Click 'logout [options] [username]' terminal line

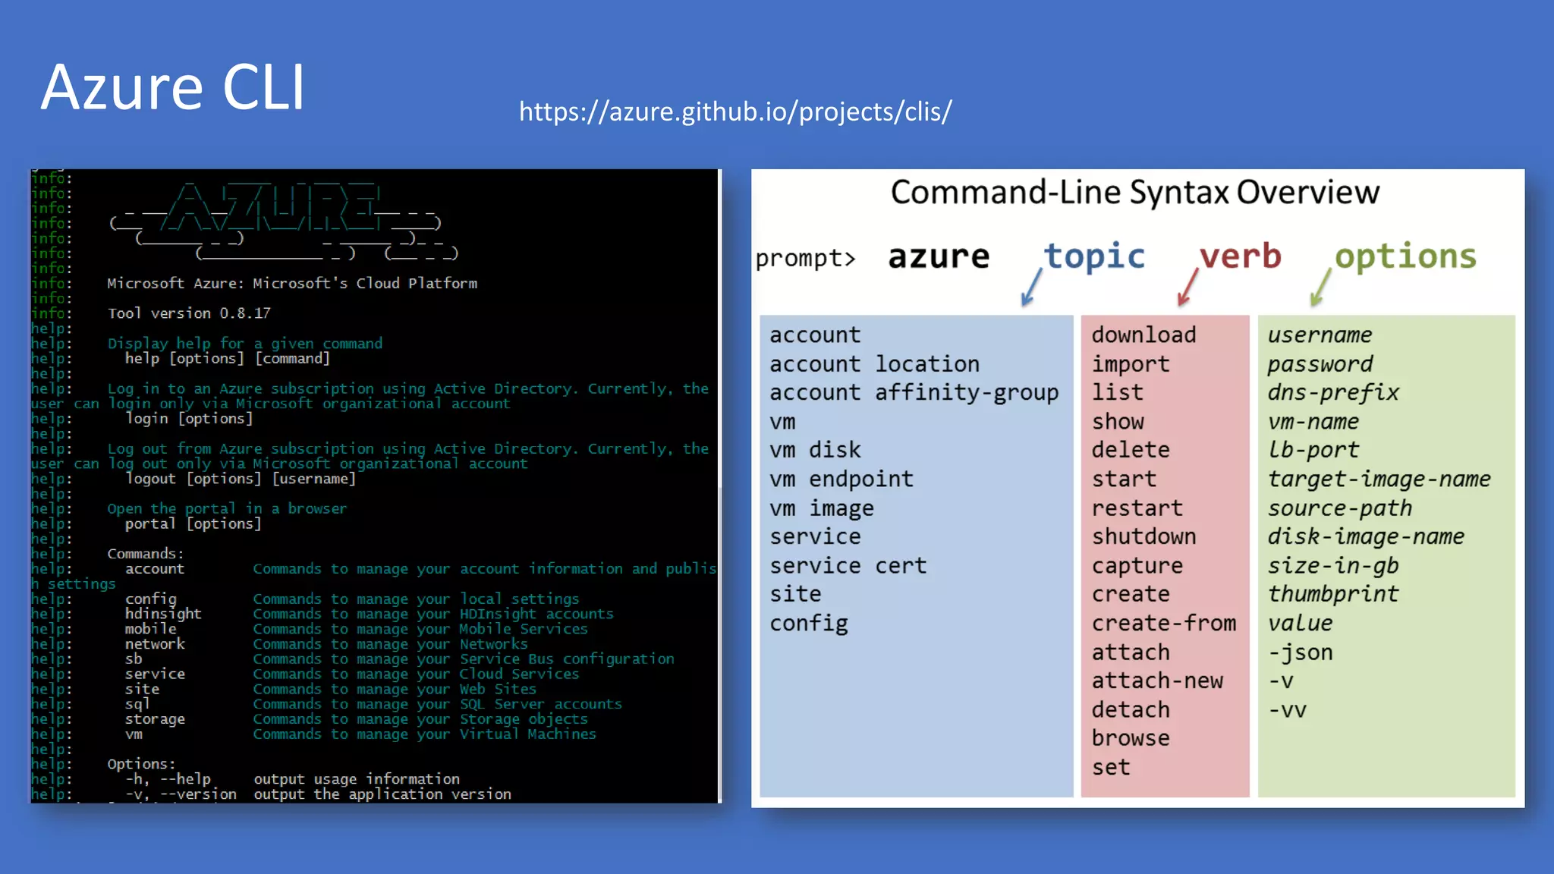coord(241,479)
